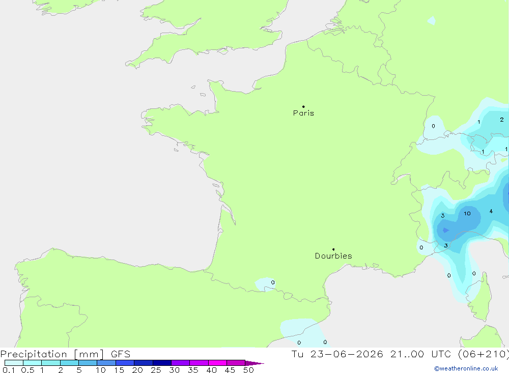Click the "2" precipitation value on map
The width and height of the screenshot is (509, 373).
502,120
